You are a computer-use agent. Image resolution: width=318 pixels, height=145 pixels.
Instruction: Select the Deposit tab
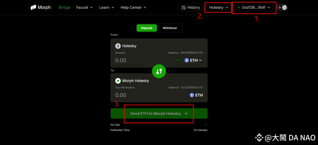pos(147,28)
